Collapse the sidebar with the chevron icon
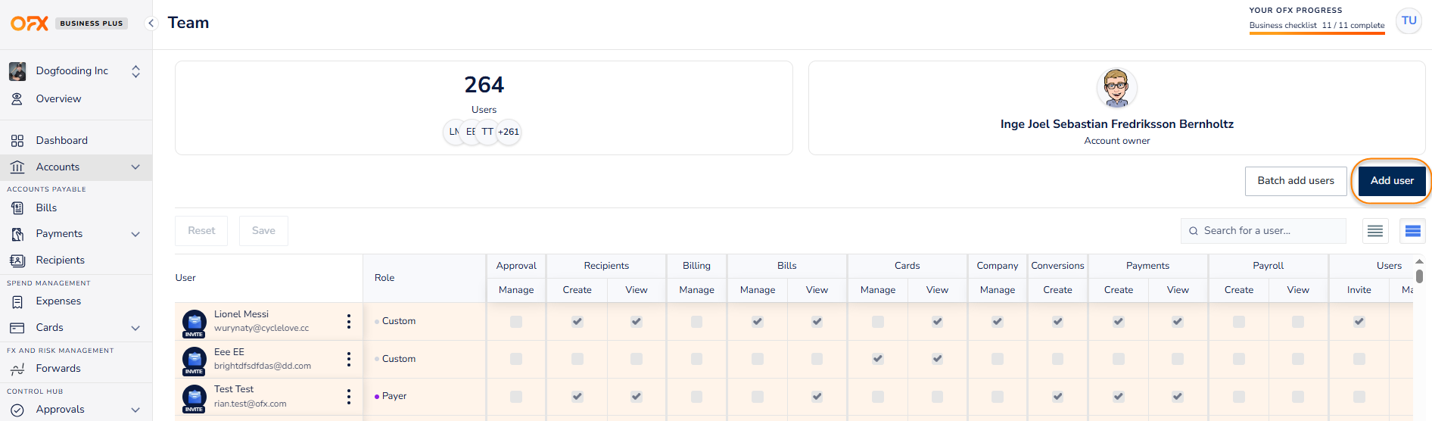This screenshot has width=1432, height=421. point(151,23)
